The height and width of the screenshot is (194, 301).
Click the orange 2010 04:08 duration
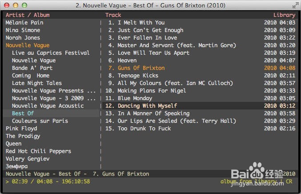click(x=280, y=68)
